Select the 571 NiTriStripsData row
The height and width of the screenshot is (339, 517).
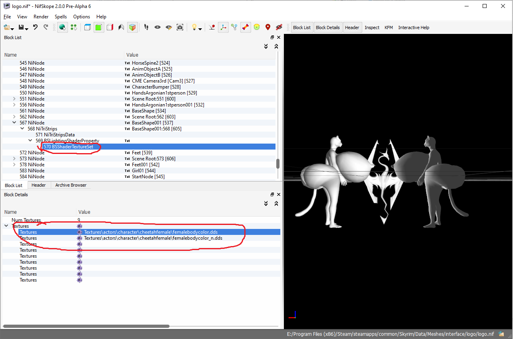coord(55,135)
